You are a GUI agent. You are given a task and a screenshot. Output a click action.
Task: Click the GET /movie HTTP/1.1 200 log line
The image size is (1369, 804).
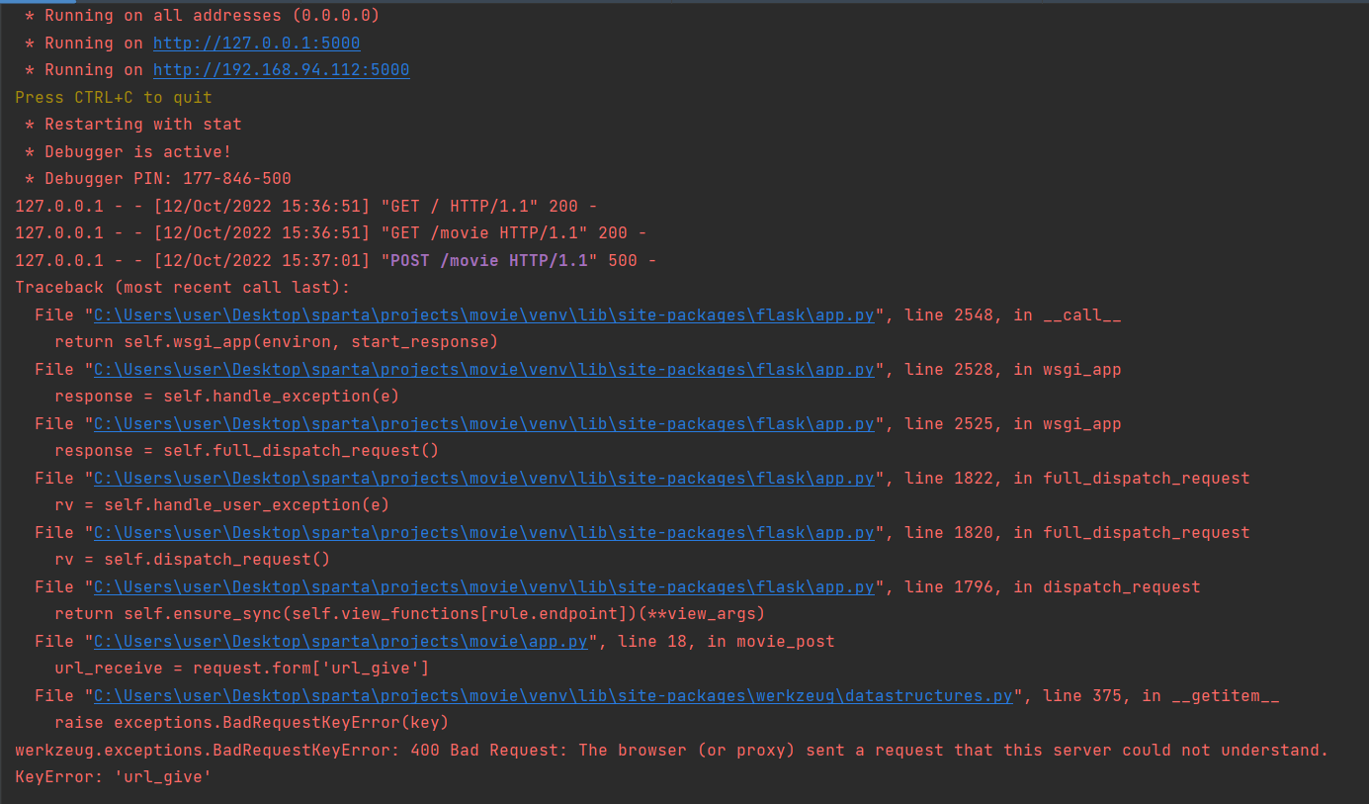pyautogui.click(x=331, y=233)
